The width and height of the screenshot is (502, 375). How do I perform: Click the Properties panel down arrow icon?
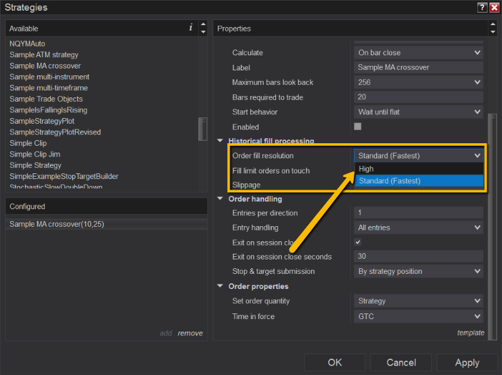pyautogui.click(x=493, y=32)
